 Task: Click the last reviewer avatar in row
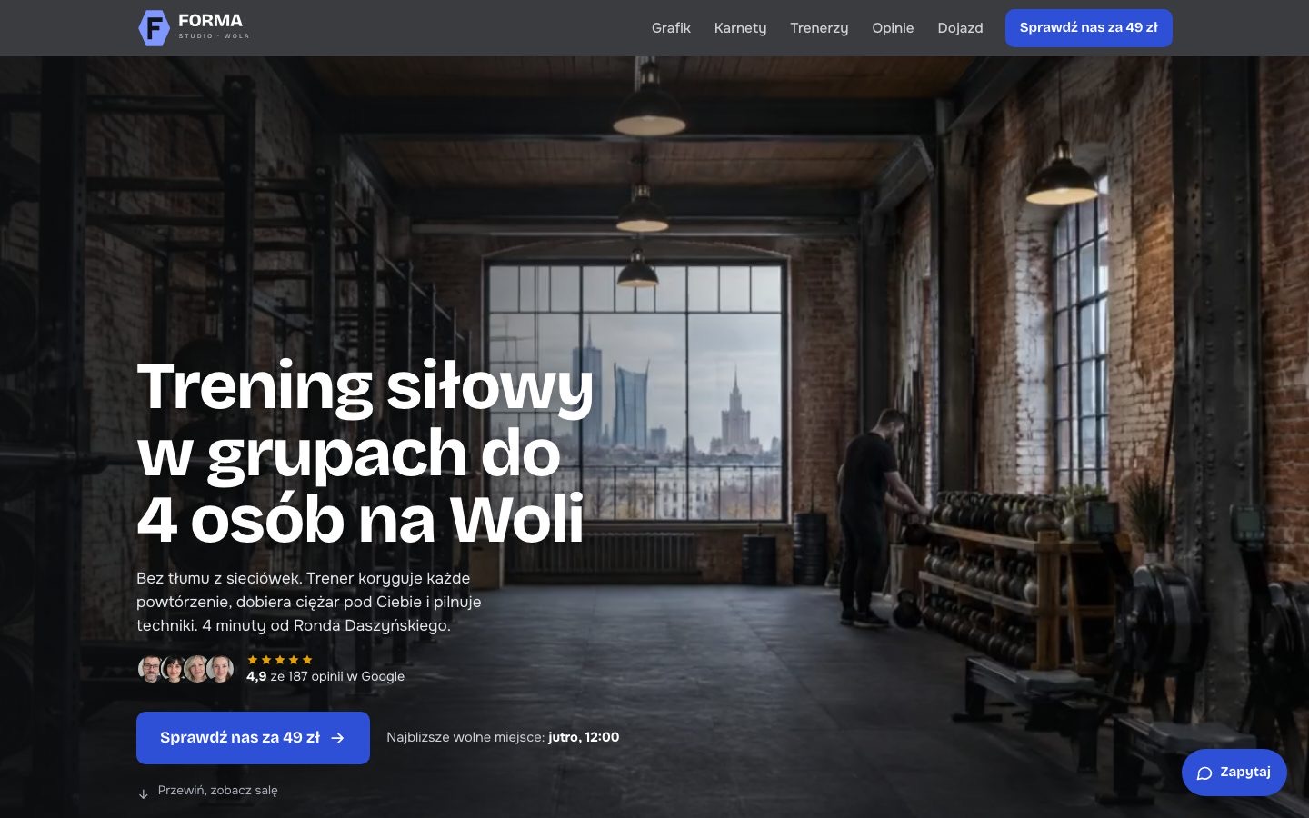[x=221, y=669]
